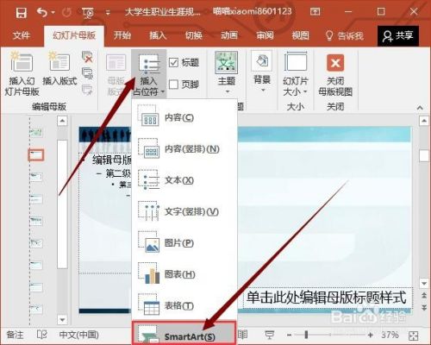Switch to the 视图 tab
This screenshot has width=431, height=345.
coord(300,35)
